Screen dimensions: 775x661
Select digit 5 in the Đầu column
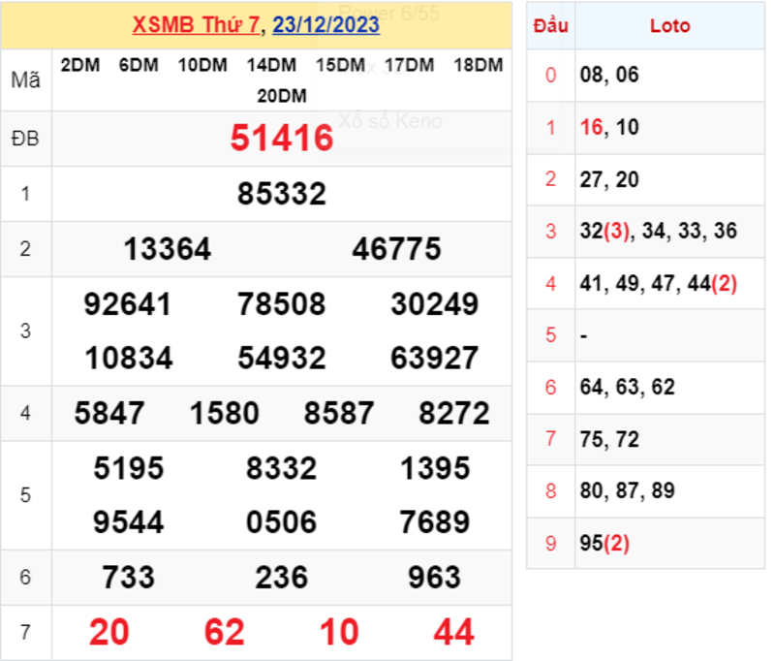pyautogui.click(x=550, y=335)
